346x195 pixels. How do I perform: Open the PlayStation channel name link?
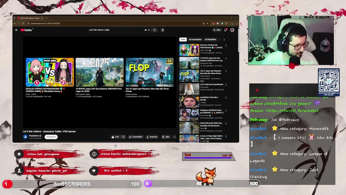(x=34, y=136)
